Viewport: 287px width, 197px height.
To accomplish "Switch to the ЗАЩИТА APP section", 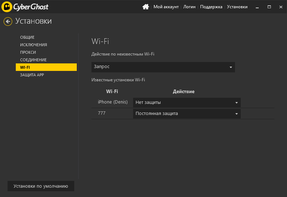I will coord(32,75).
